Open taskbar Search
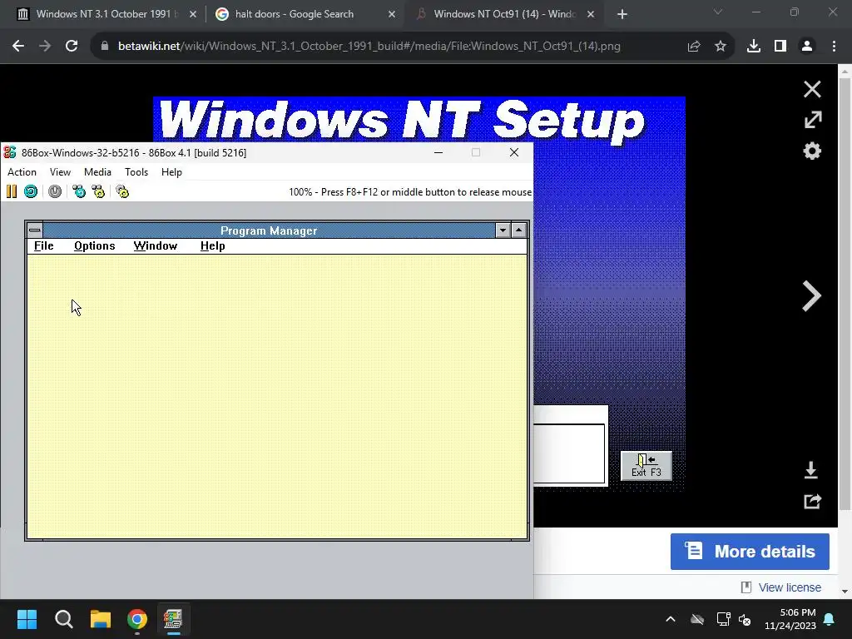 [63, 619]
